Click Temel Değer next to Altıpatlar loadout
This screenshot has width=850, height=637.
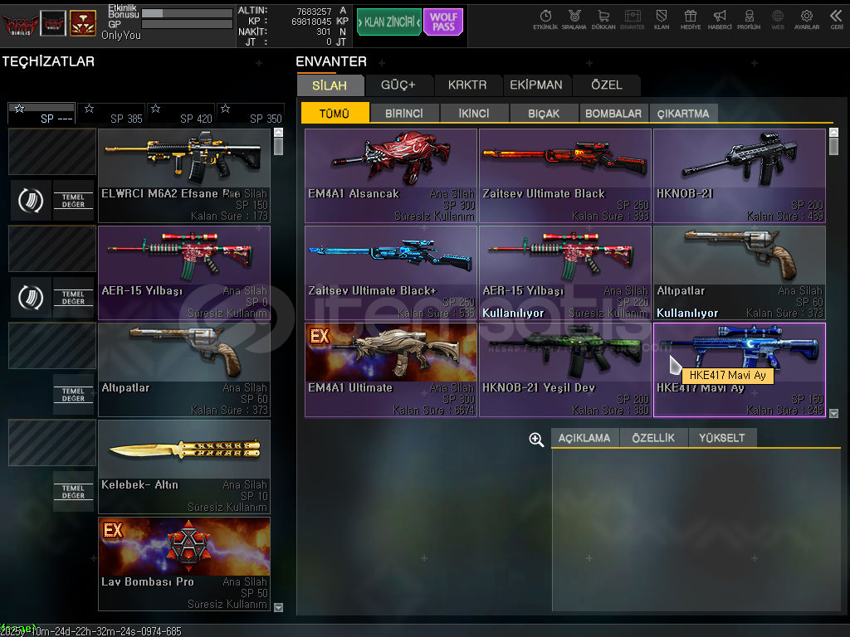coord(73,394)
